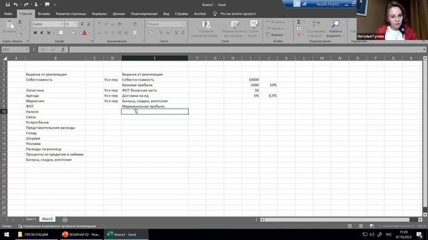Switch to Page Layout view in status bar
Image resolution: width=428 pixels, height=240 pixels.
360,226
